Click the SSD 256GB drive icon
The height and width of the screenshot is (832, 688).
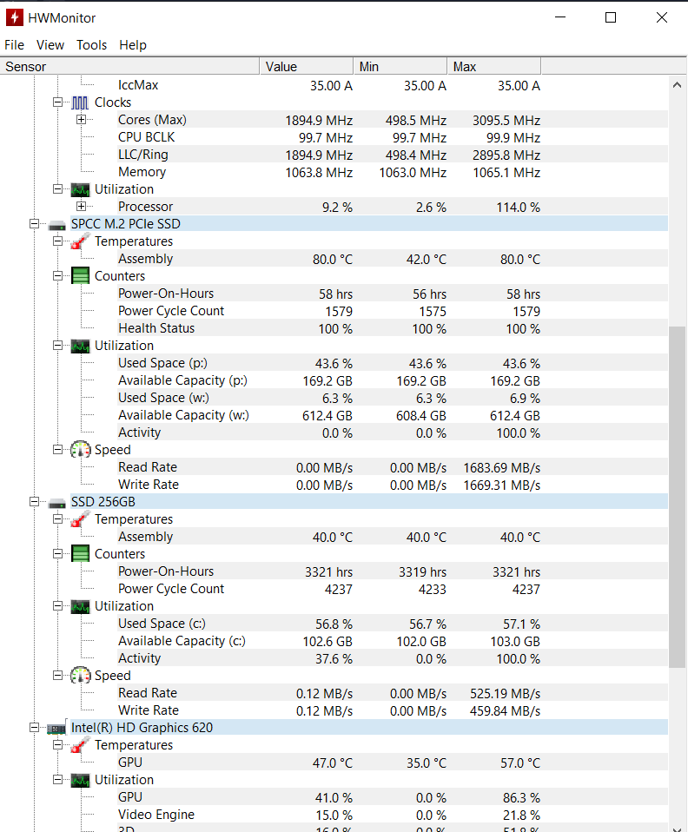coord(57,502)
